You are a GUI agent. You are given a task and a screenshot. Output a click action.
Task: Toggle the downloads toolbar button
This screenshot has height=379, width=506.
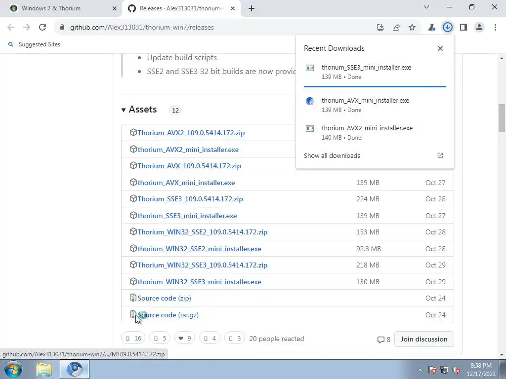[447, 28]
